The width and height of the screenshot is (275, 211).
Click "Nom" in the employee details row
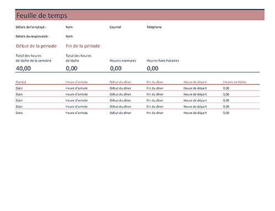[x=69, y=27]
